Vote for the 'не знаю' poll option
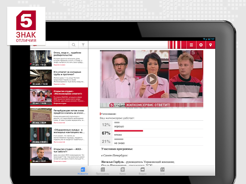The width and height of the screenshot is (246, 184). click(151, 141)
